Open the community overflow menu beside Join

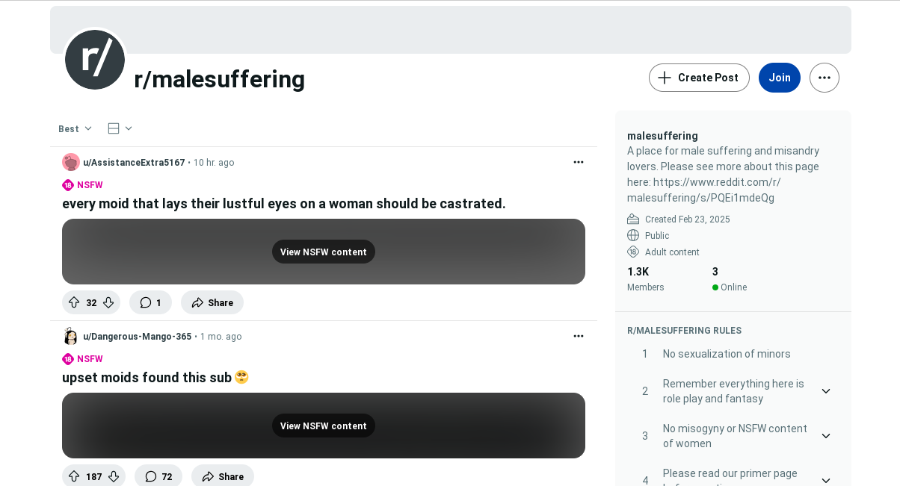pos(824,78)
